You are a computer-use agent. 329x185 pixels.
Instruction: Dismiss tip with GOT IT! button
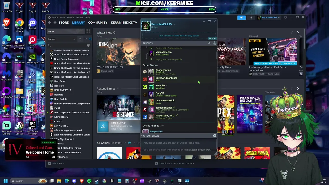[x=212, y=38]
